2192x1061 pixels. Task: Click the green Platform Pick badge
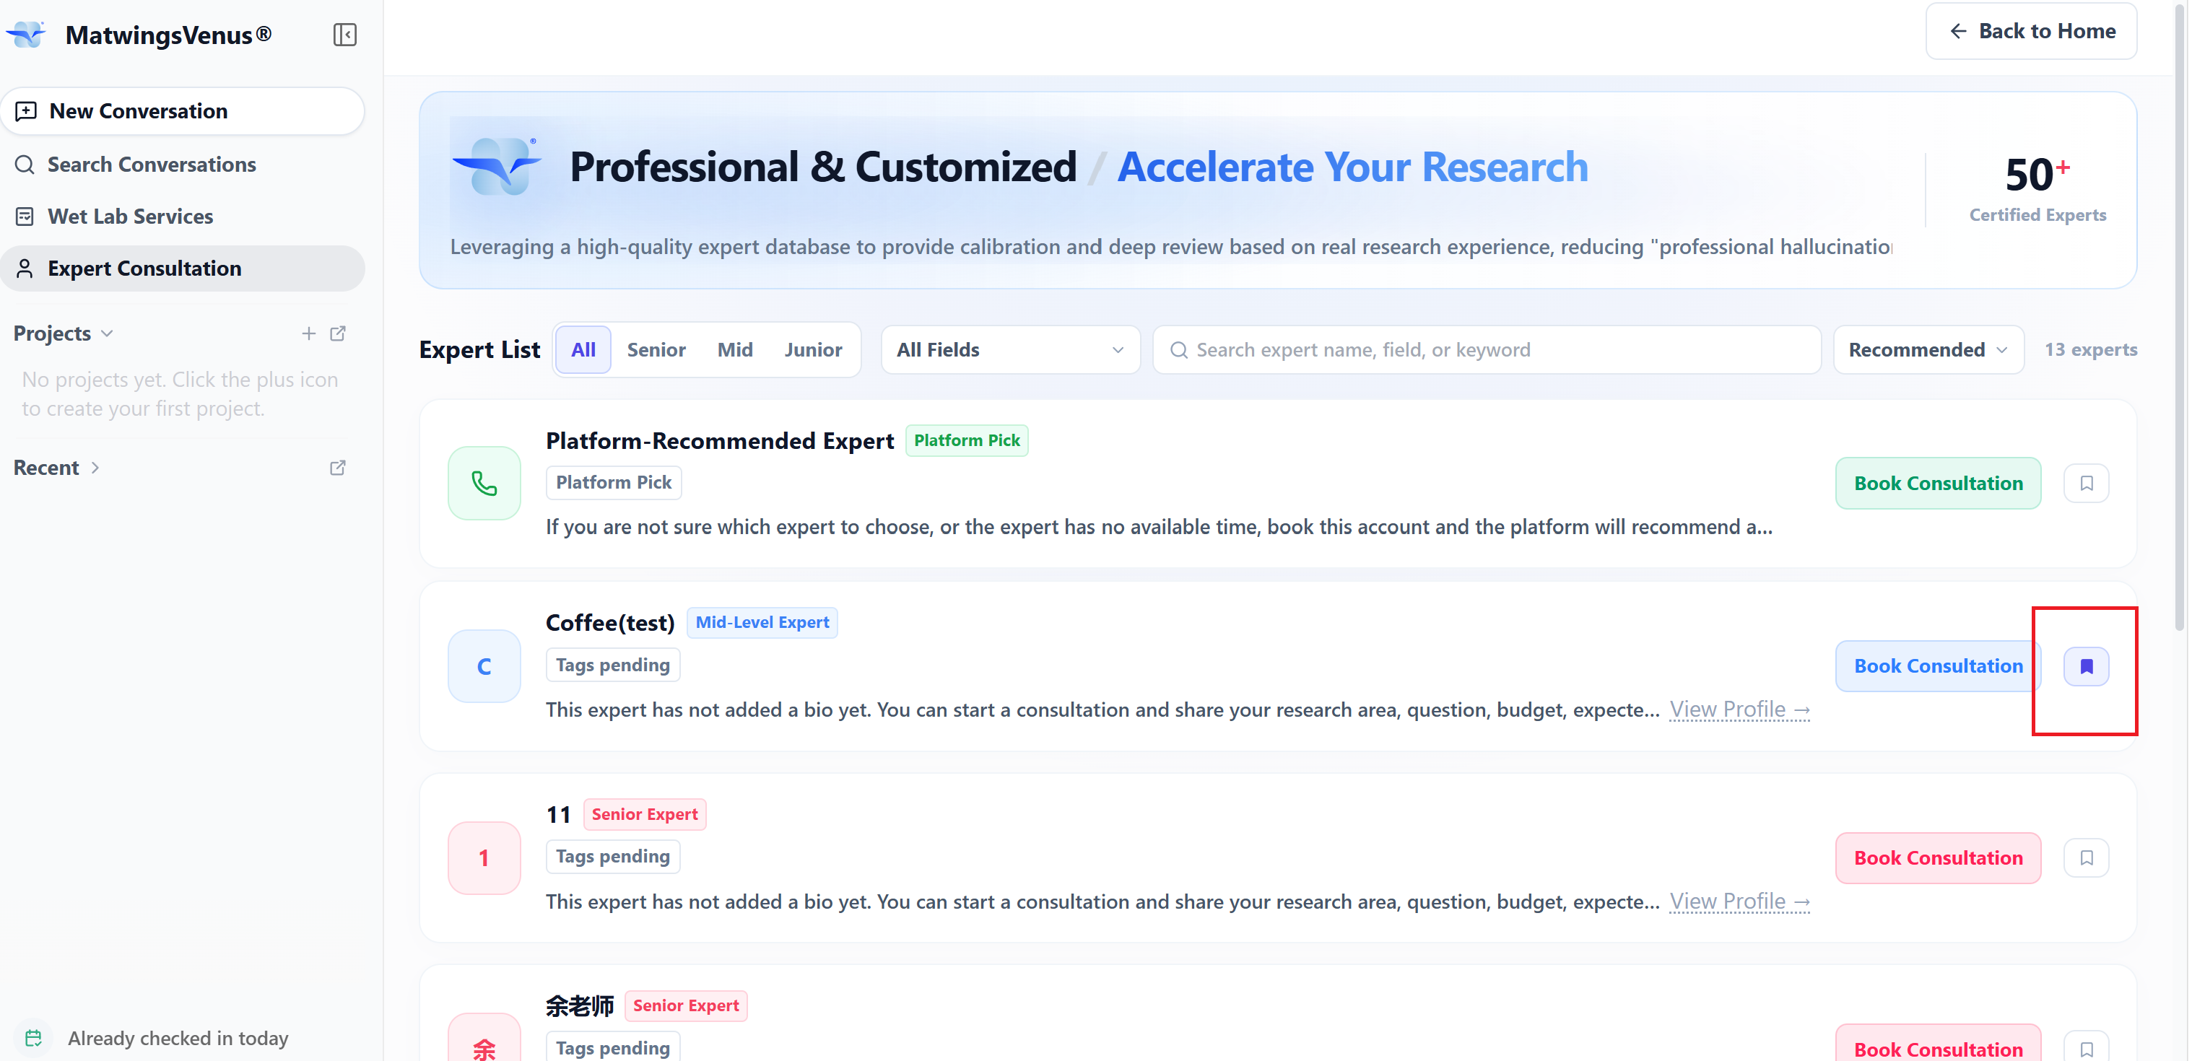967,440
